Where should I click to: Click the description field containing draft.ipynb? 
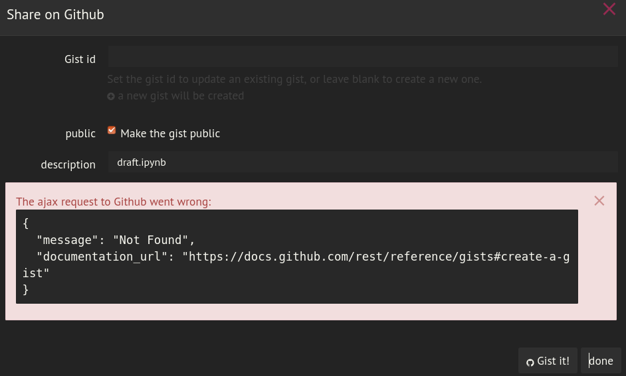coord(363,162)
